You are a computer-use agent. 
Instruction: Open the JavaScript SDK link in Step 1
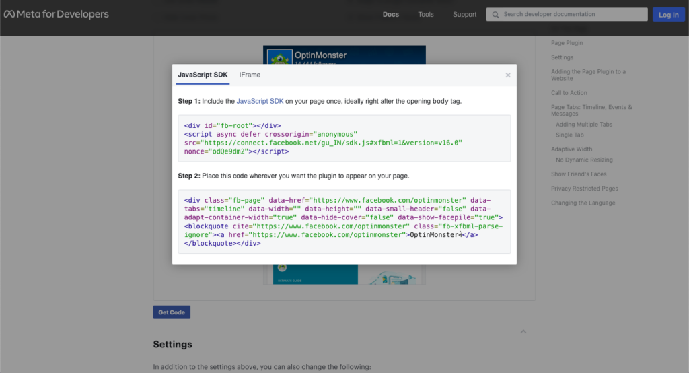click(x=260, y=101)
